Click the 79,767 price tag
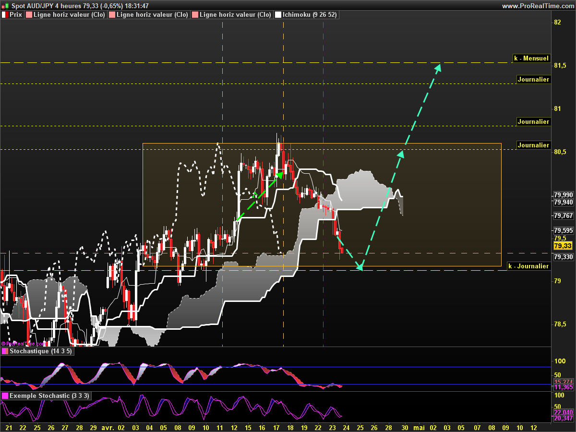The width and height of the screenshot is (576, 432). [x=564, y=216]
